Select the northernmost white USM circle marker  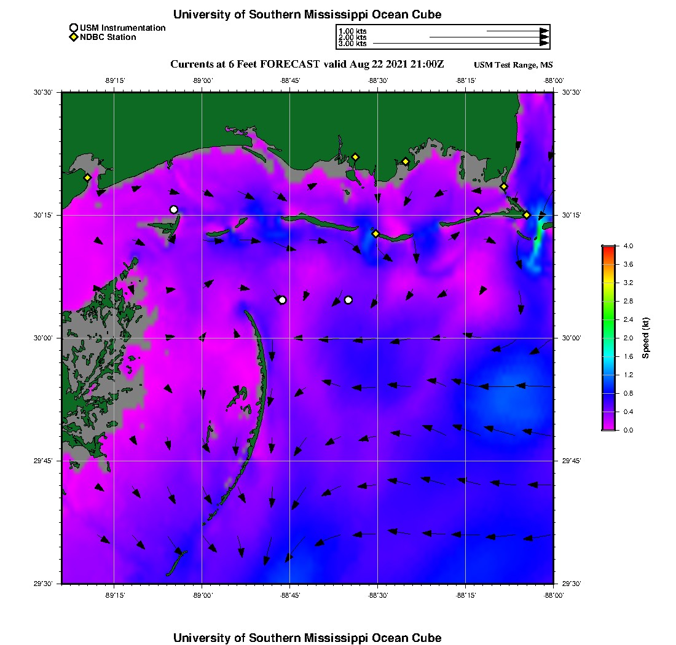coord(174,209)
